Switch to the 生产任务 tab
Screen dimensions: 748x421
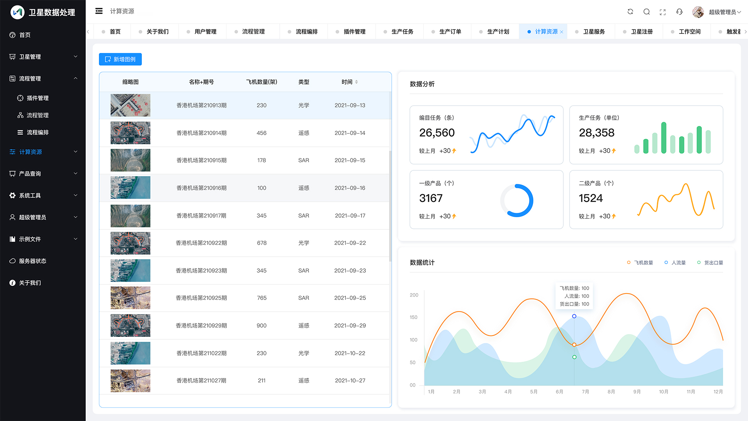(399, 32)
